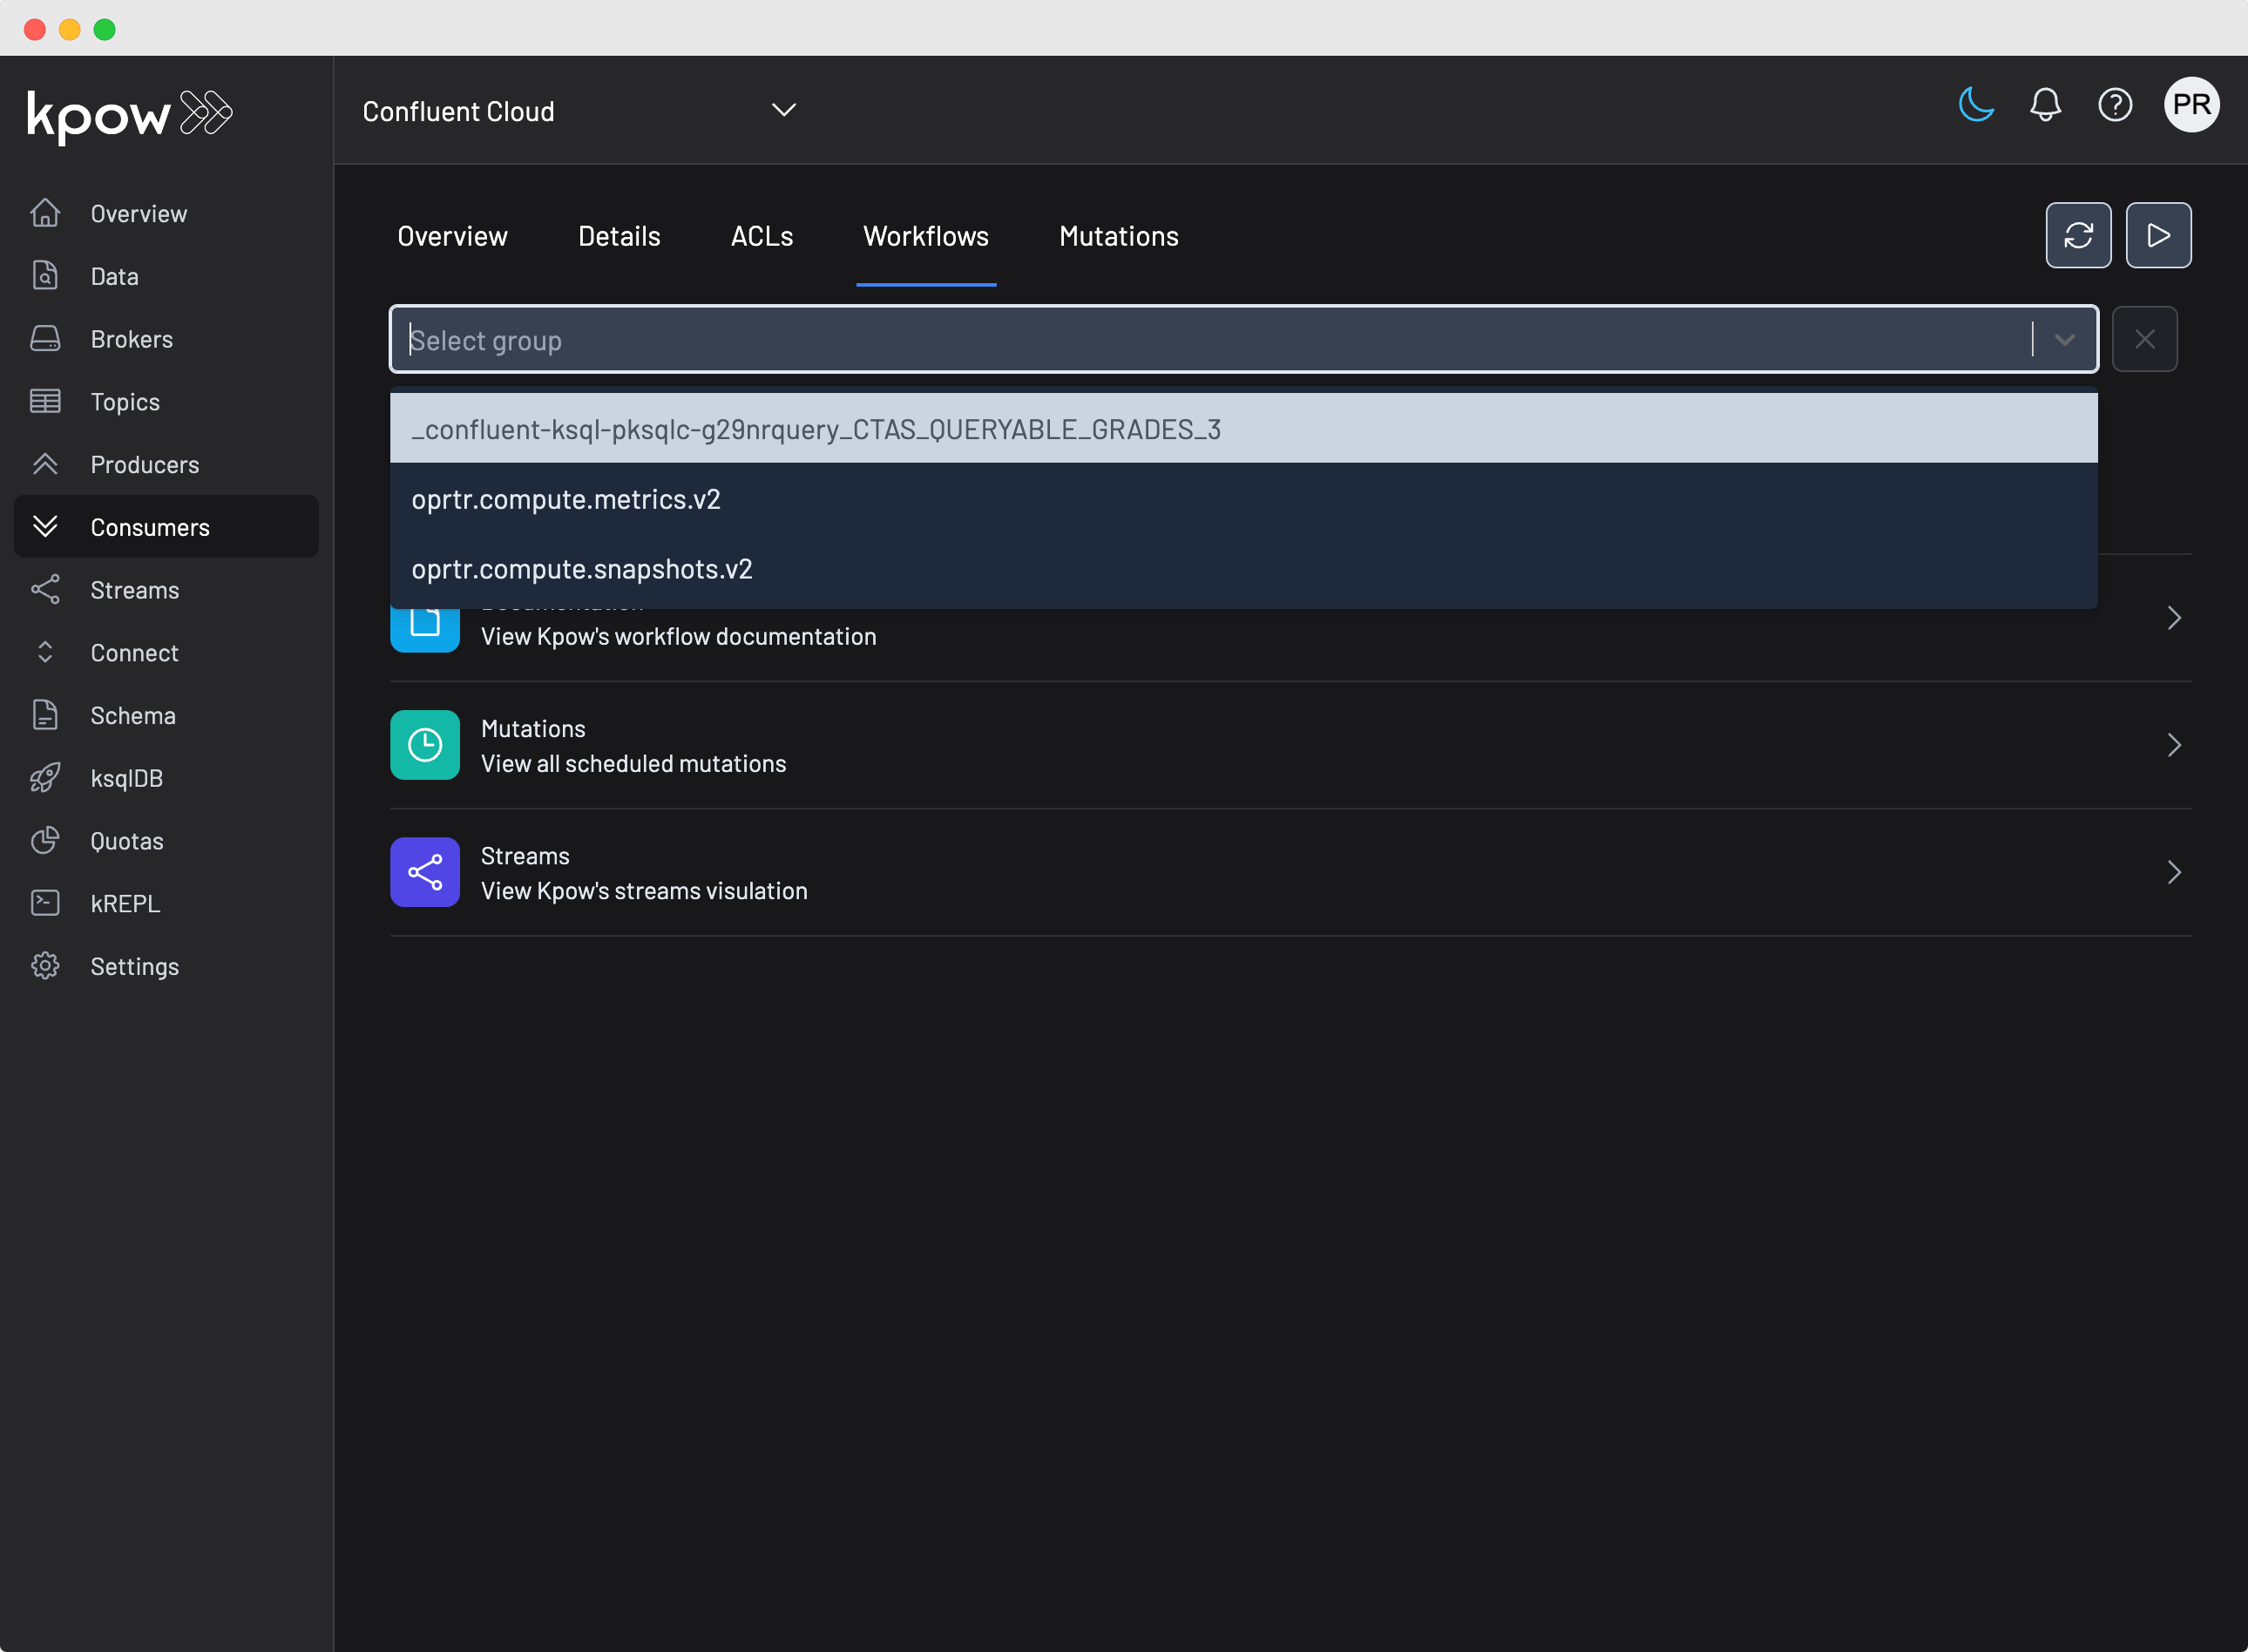2248x1652 pixels.
Task: Switch to the ACLs tab
Action: tap(761, 236)
